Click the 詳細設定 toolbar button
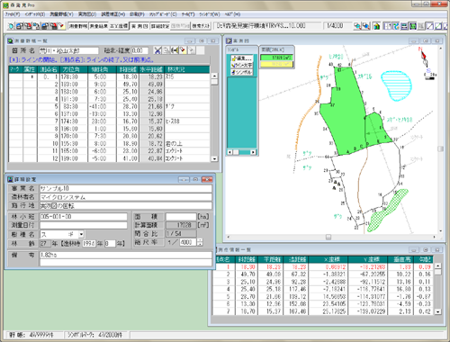 [x=160, y=26]
